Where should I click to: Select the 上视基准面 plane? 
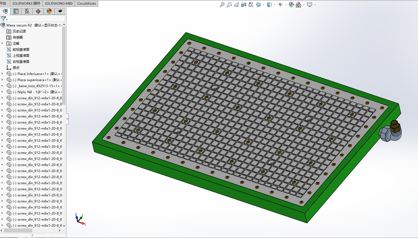point(21,55)
